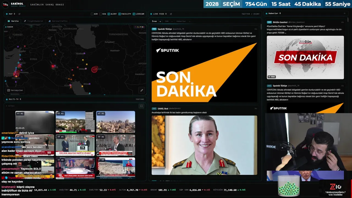The image size is (352, 198).
Task: Click the MULTI-TV panel drag handle
Action: click(20, 99)
